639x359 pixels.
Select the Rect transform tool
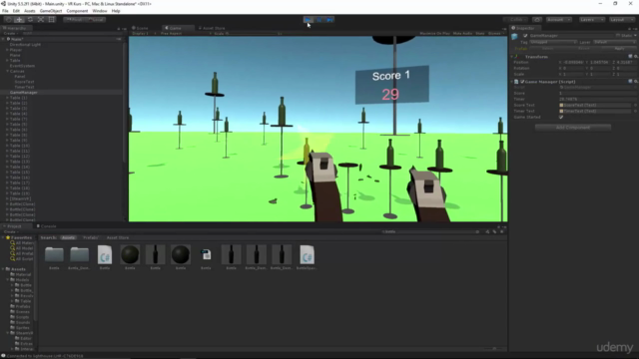click(51, 20)
